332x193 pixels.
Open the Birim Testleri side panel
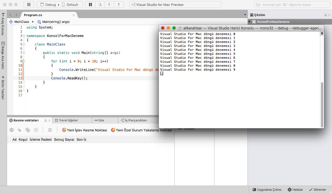pos(3,87)
